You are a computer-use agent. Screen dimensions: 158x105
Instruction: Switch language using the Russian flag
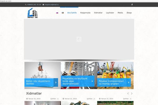coord(57,13)
